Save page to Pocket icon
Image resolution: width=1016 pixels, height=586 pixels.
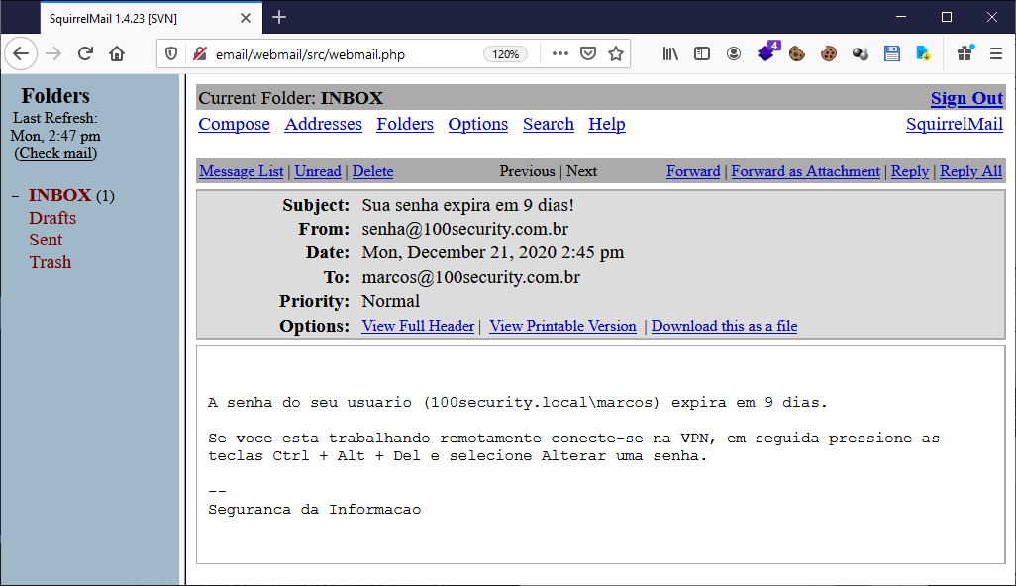[x=587, y=53]
